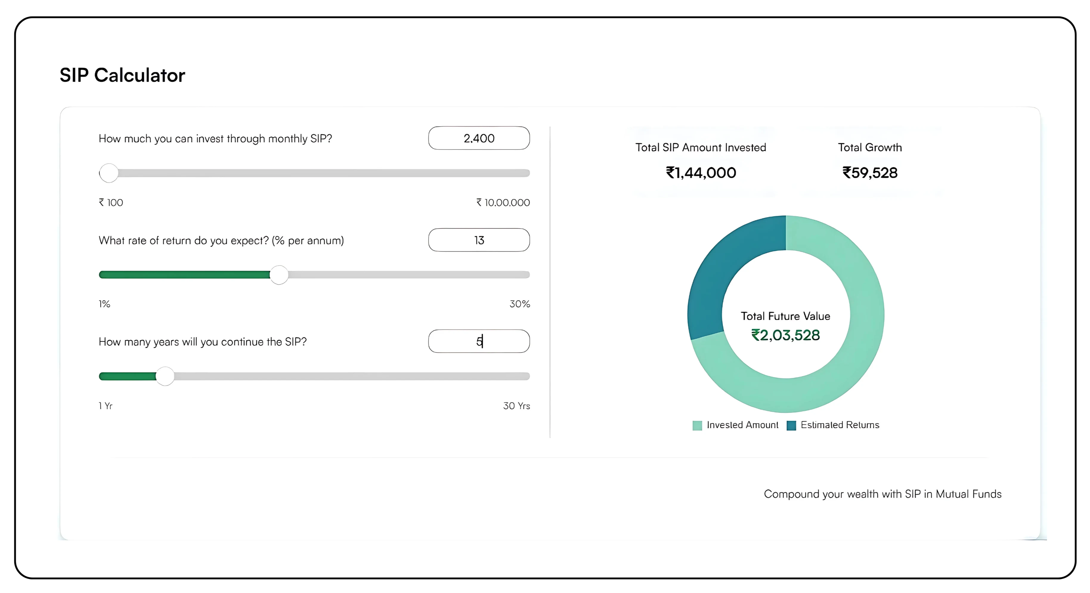Click the Total Growth value ₹59,528

click(870, 173)
